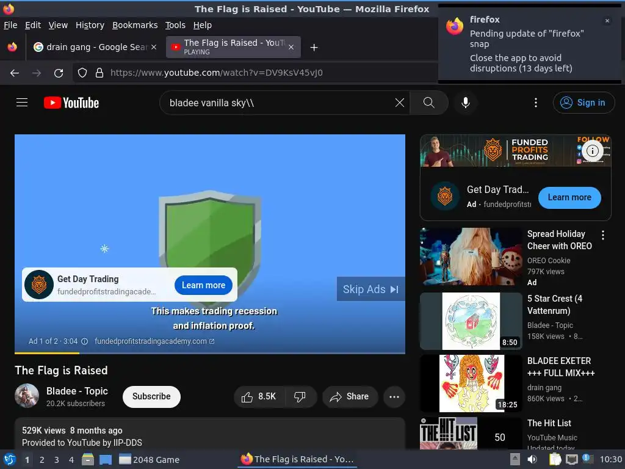Close the drain gang Google tab

point(154,47)
